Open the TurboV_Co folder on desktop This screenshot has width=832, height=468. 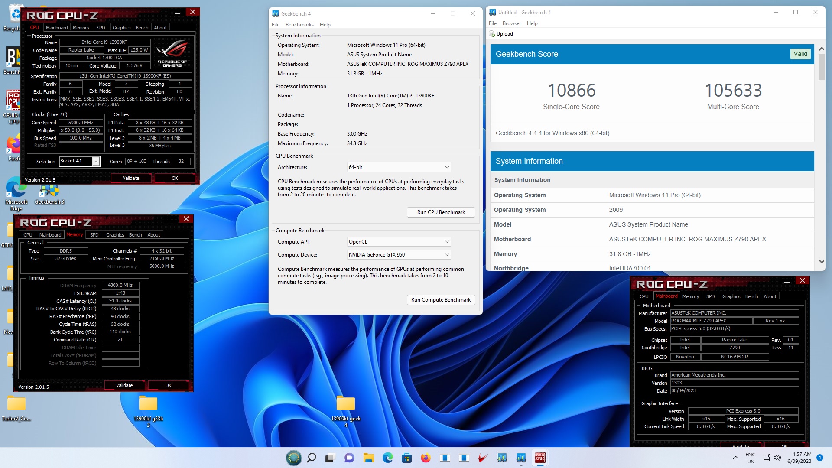pos(16,408)
